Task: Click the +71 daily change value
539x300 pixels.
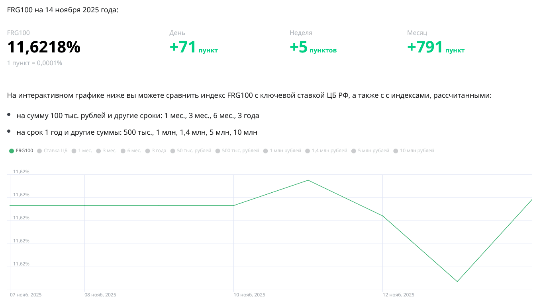Action: [183, 47]
